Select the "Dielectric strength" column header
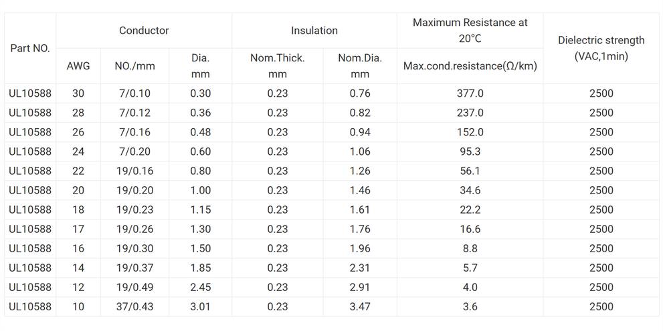The width and height of the screenshot is (663, 331). (x=601, y=49)
